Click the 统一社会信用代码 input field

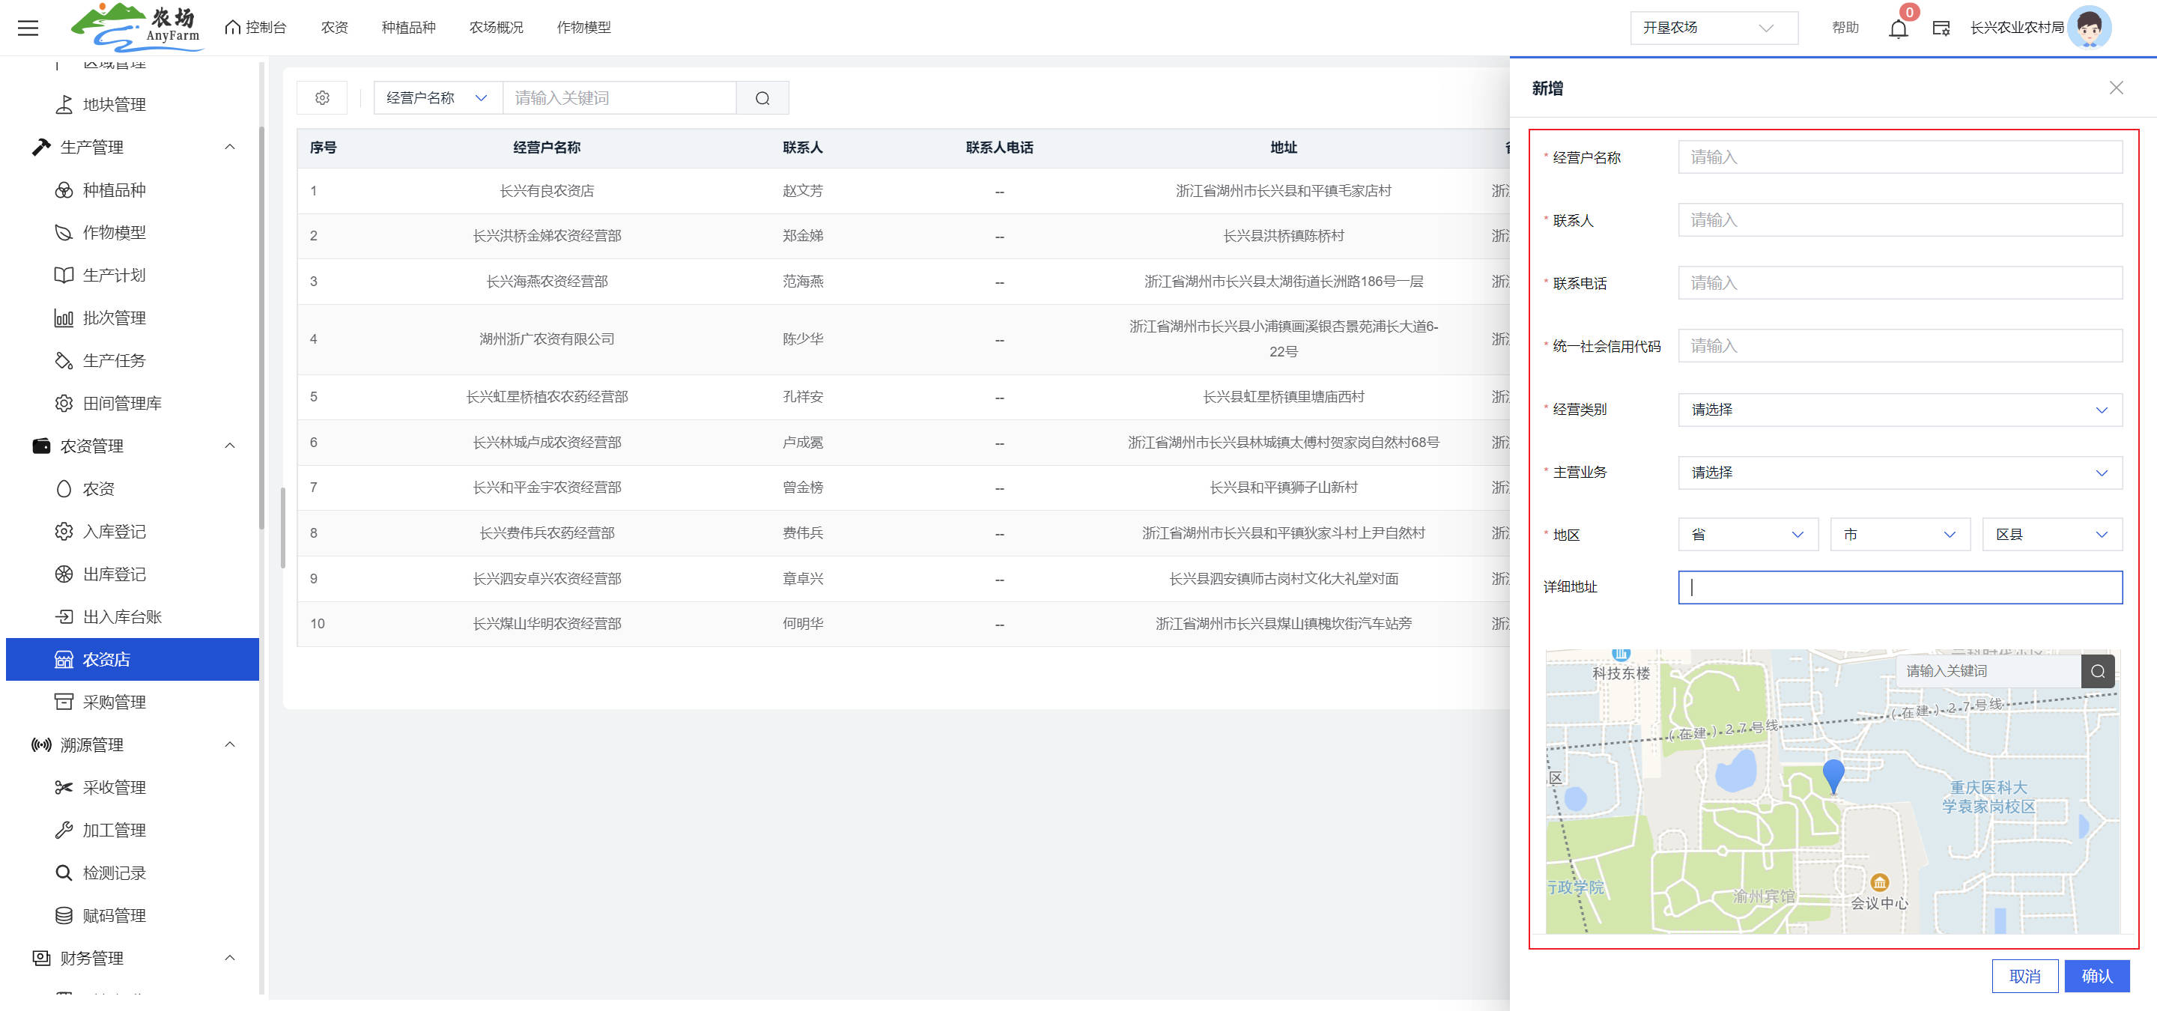[1899, 346]
